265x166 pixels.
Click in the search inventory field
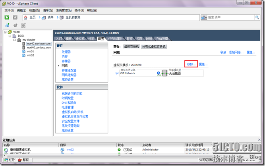coord(231,17)
